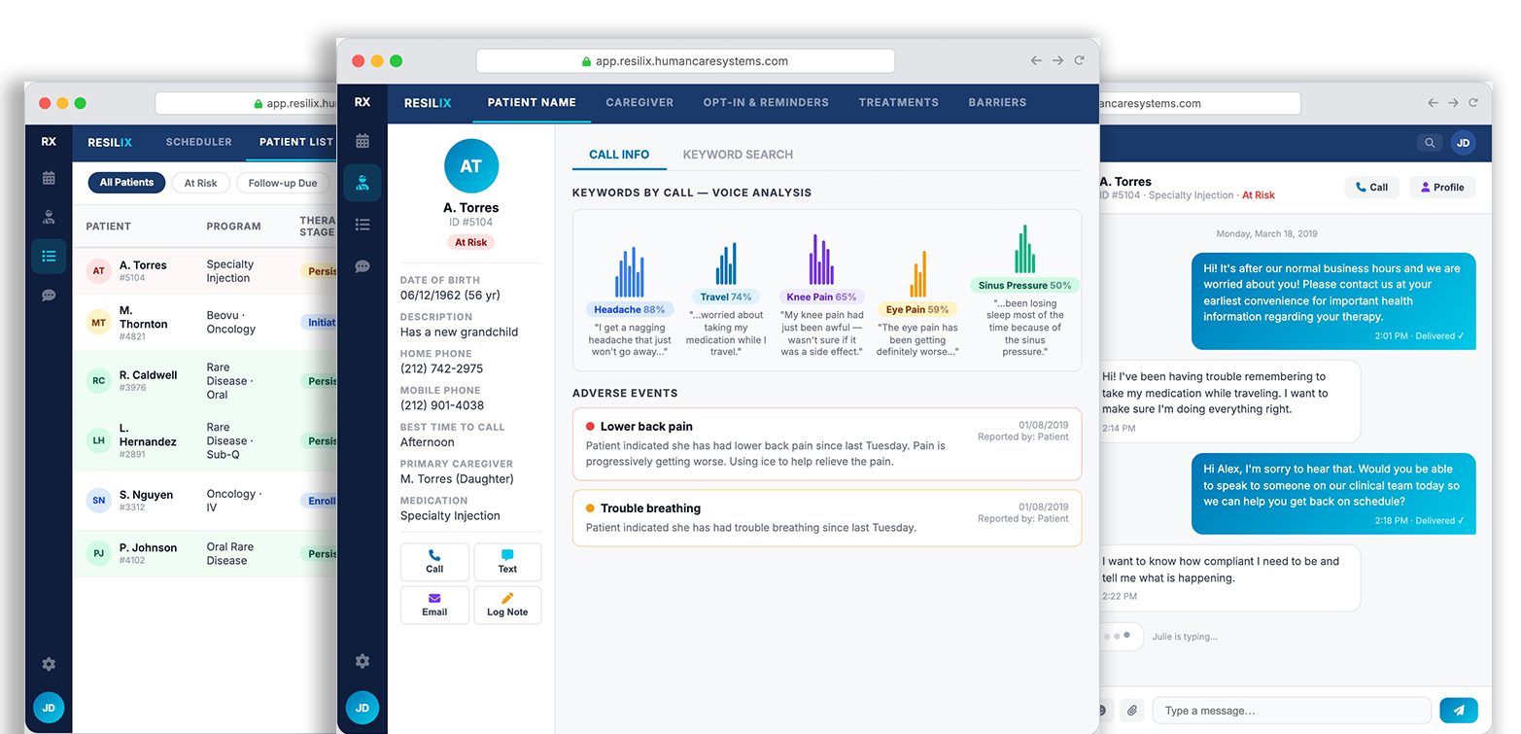Click attachment paperclip in chat window

[x=1132, y=711]
